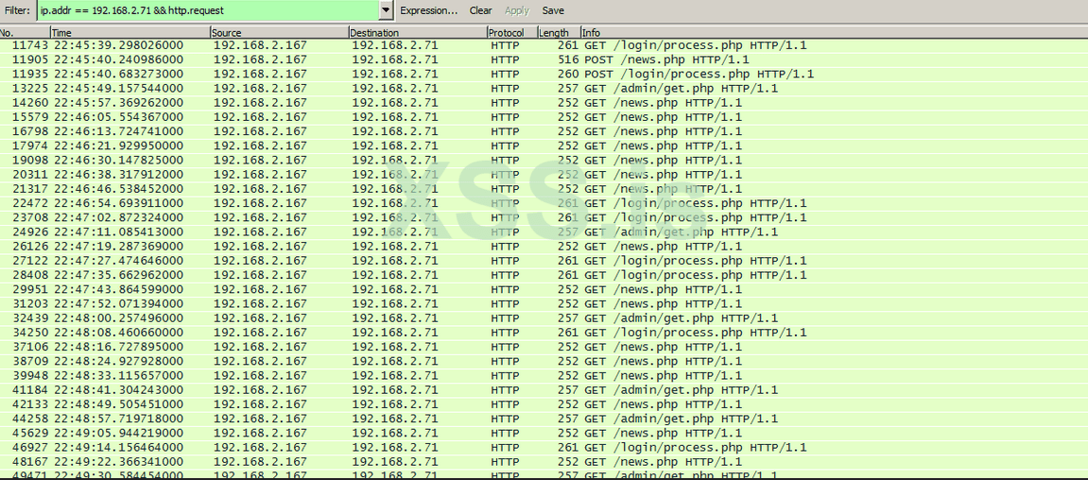The image size is (1088, 480).
Task: Select packet number 34250
Action: (544, 333)
